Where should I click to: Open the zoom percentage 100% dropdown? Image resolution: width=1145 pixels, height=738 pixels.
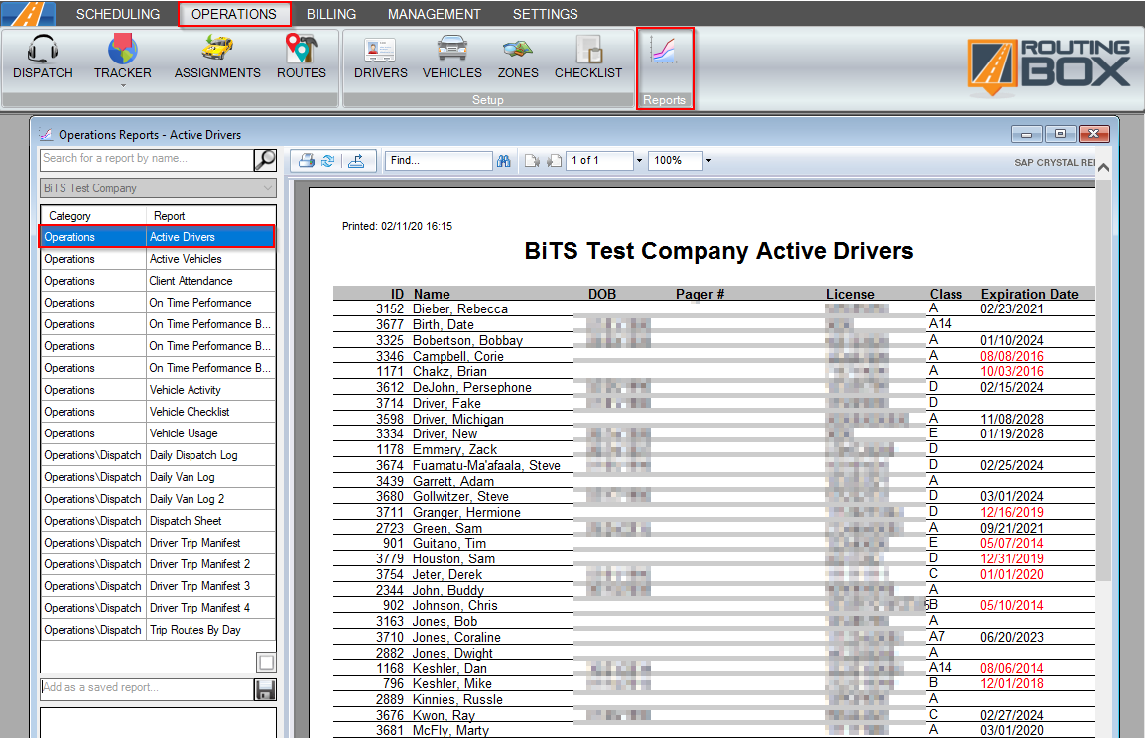(708, 161)
